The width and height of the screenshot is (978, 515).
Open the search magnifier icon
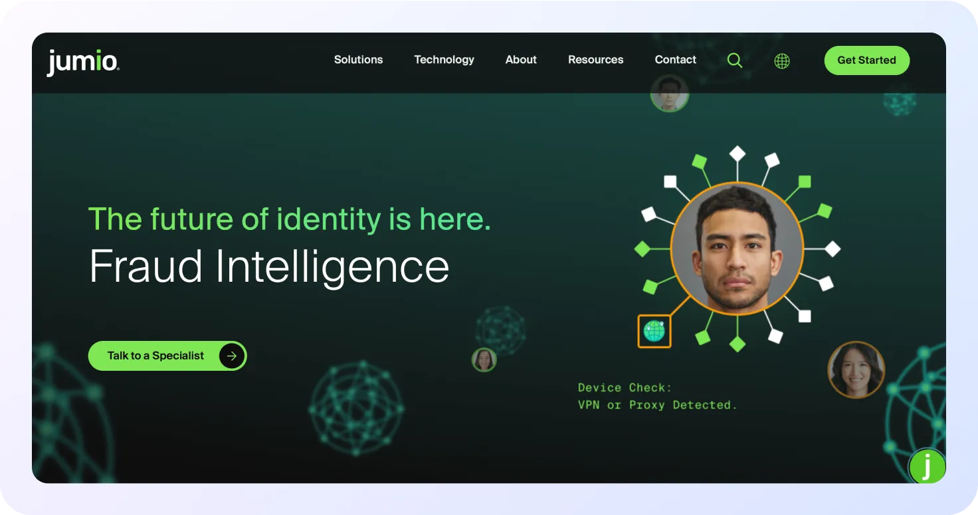(x=734, y=60)
